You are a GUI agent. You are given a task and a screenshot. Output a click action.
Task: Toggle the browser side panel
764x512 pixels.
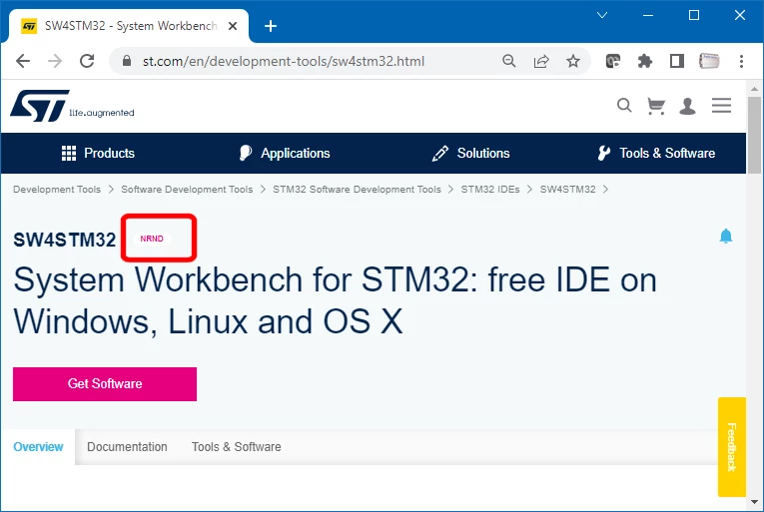point(677,61)
